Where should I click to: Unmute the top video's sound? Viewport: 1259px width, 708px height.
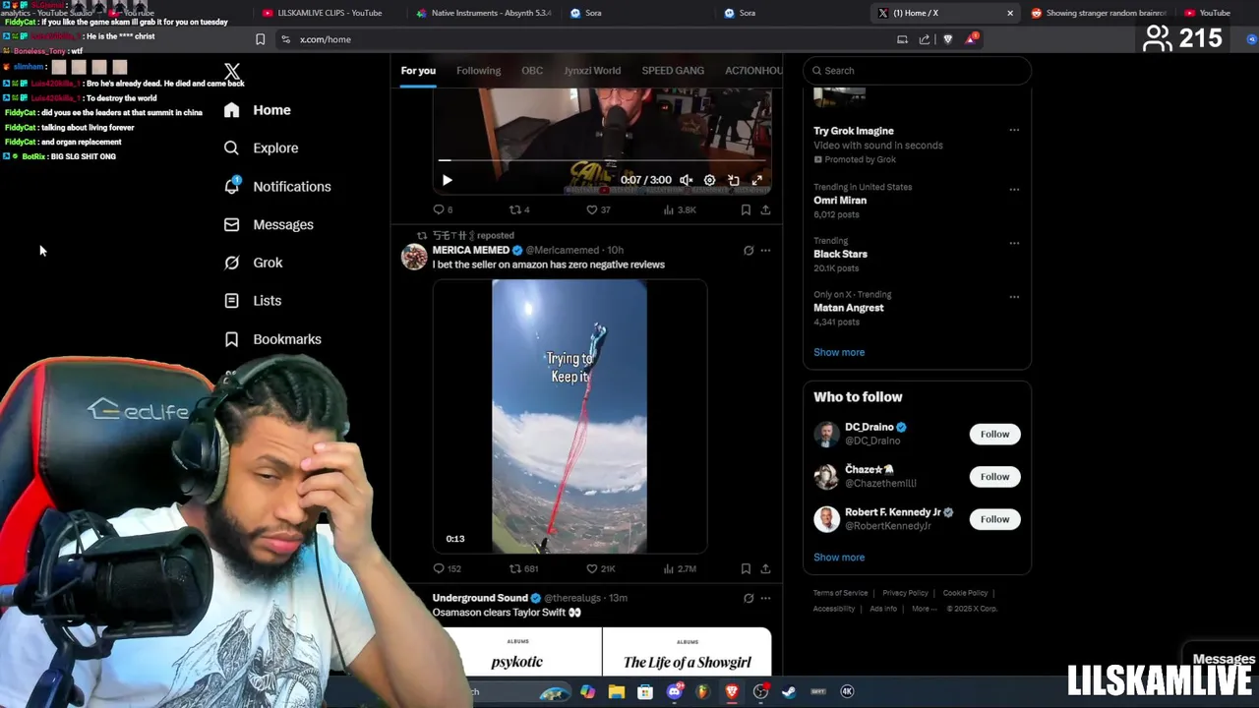point(686,181)
